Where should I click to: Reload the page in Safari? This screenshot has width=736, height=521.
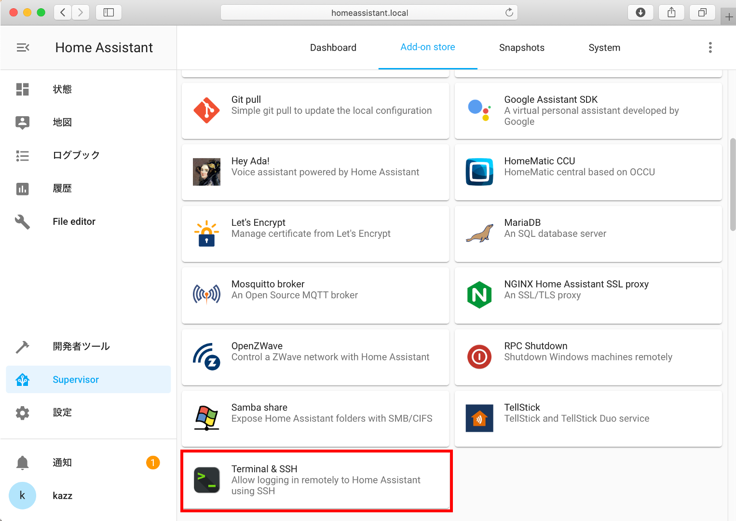pyautogui.click(x=509, y=13)
